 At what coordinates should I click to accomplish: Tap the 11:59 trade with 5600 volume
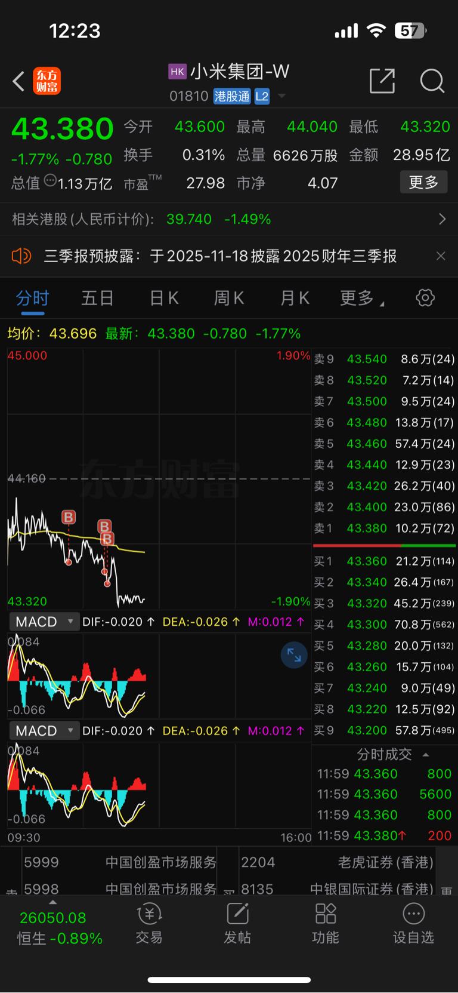[x=385, y=794]
